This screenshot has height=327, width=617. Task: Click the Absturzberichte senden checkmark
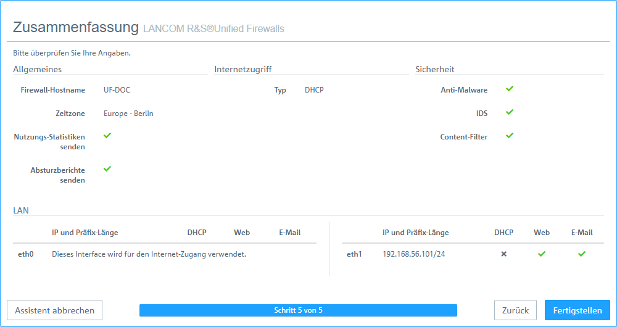(107, 168)
